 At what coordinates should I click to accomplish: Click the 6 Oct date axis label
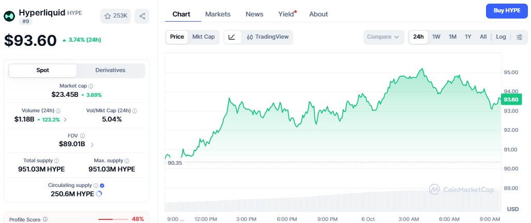[x=367, y=219]
